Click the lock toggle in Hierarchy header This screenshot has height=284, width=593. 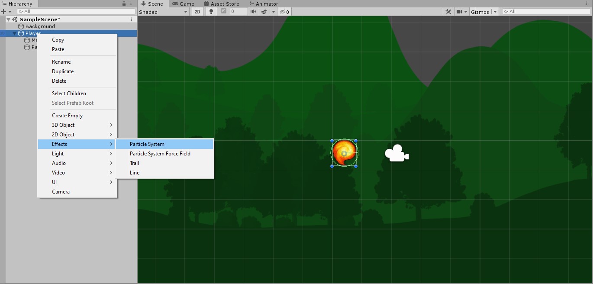123,3
